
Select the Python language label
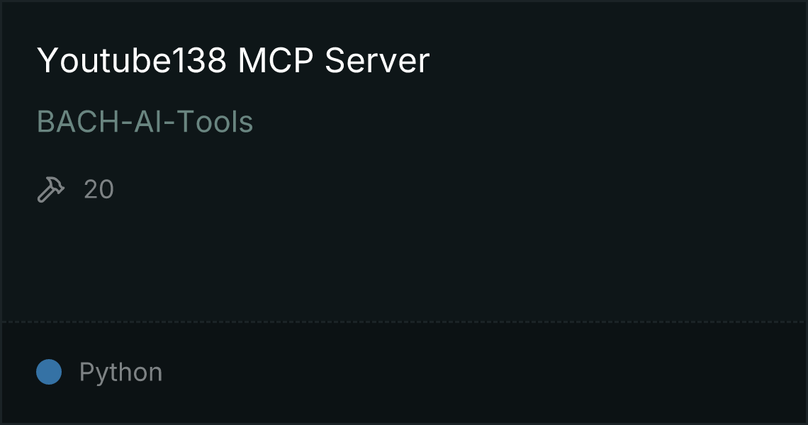[x=120, y=373]
